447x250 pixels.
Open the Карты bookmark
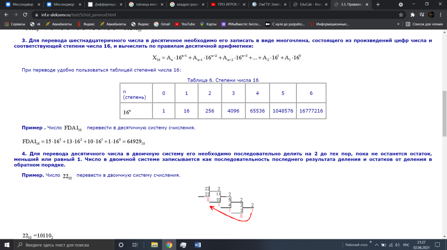pos(208,24)
